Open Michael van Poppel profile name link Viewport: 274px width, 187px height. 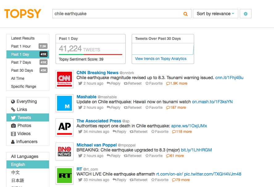click(x=97, y=145)
